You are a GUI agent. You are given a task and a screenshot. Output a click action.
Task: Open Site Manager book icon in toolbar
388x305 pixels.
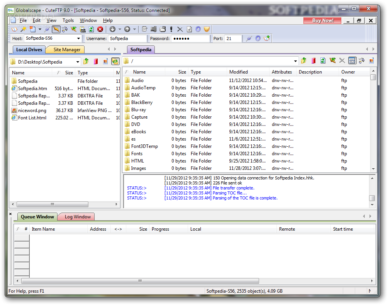(15, 29)
